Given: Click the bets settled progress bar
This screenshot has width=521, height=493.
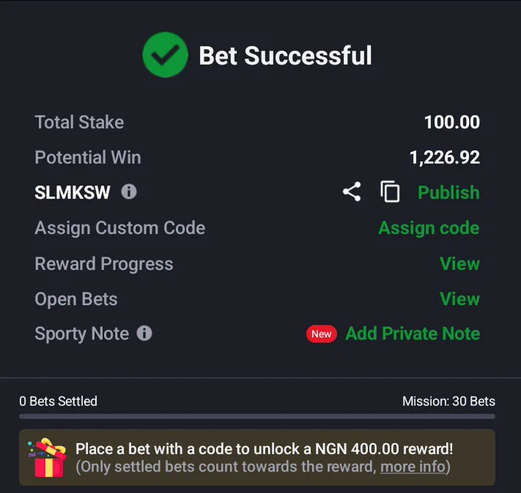Looking at the screenshot, I should point(257,416).
